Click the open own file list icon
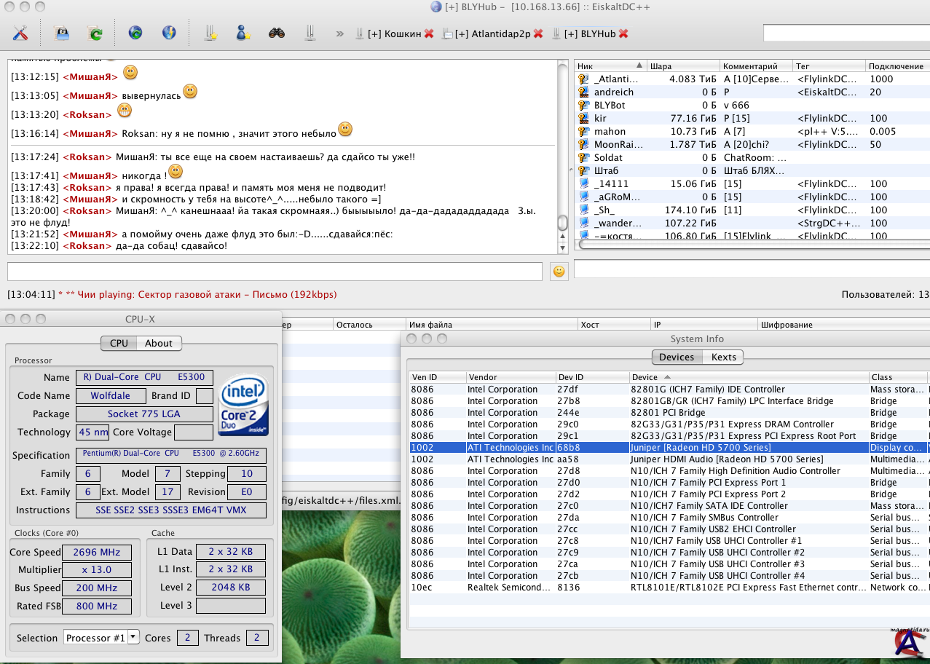The width and height of the screenshot is (930, 664). 62,33
